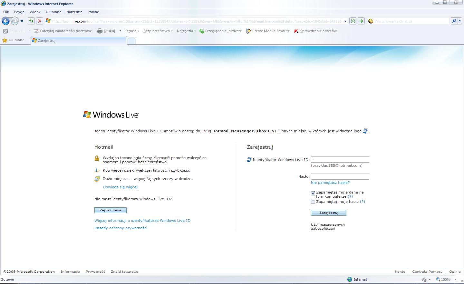464x284 pixels.
Task: Click the Internet Explorer title bar icon
Action: (x=4, y=4)
